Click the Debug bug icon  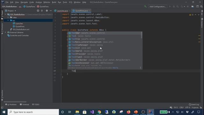(174, 6)
